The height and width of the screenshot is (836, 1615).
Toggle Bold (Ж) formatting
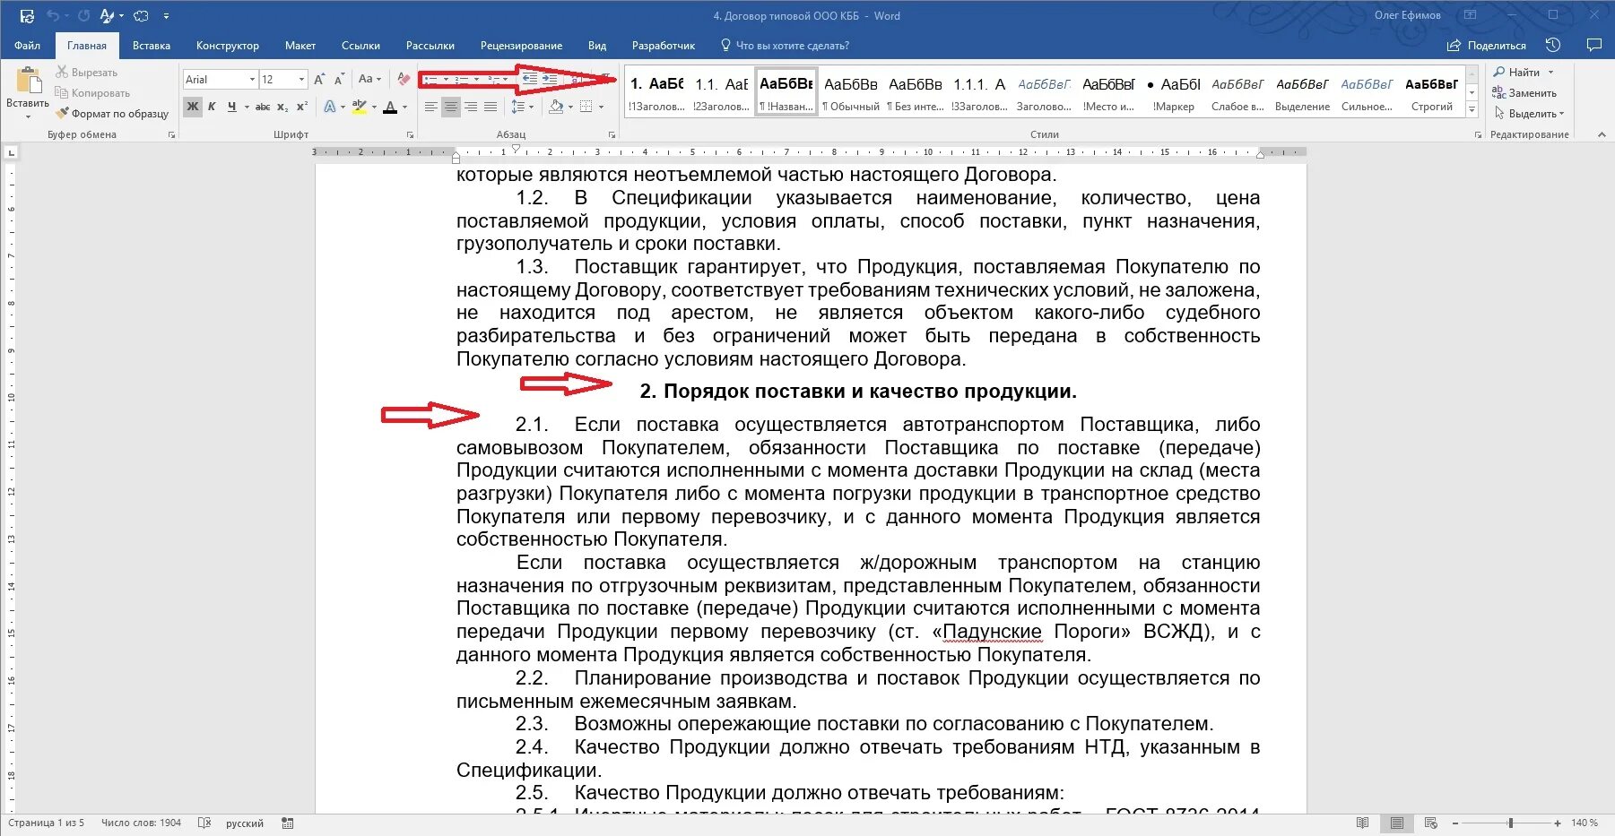click(x=193, y=107)
